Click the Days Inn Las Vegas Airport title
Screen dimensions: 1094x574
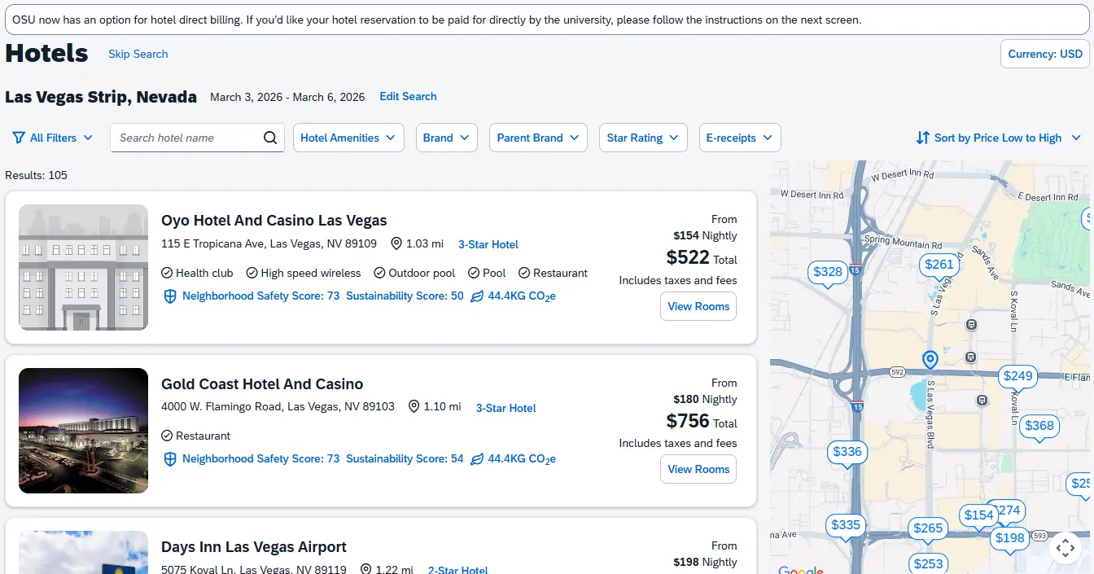click(254, 547)
